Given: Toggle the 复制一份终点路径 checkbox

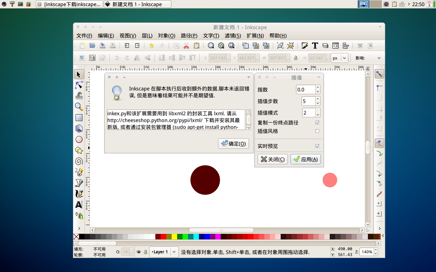Looking at the screenshot, I should pyautogui.click(x=317, y=122).
